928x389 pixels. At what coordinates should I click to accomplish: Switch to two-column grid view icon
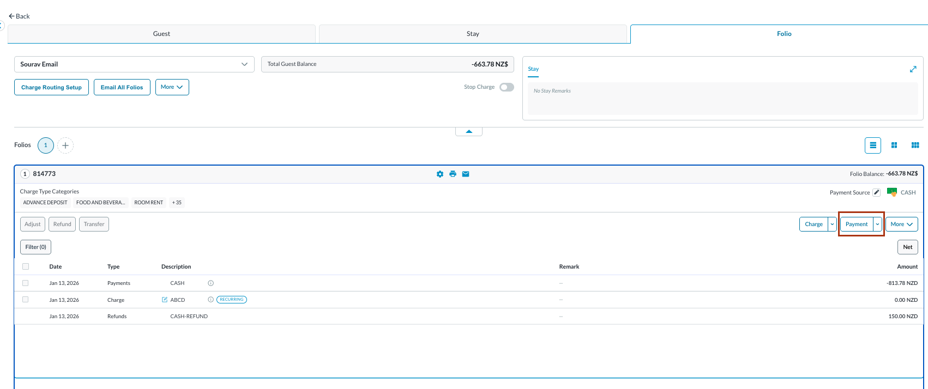click(x=894, y=145)
